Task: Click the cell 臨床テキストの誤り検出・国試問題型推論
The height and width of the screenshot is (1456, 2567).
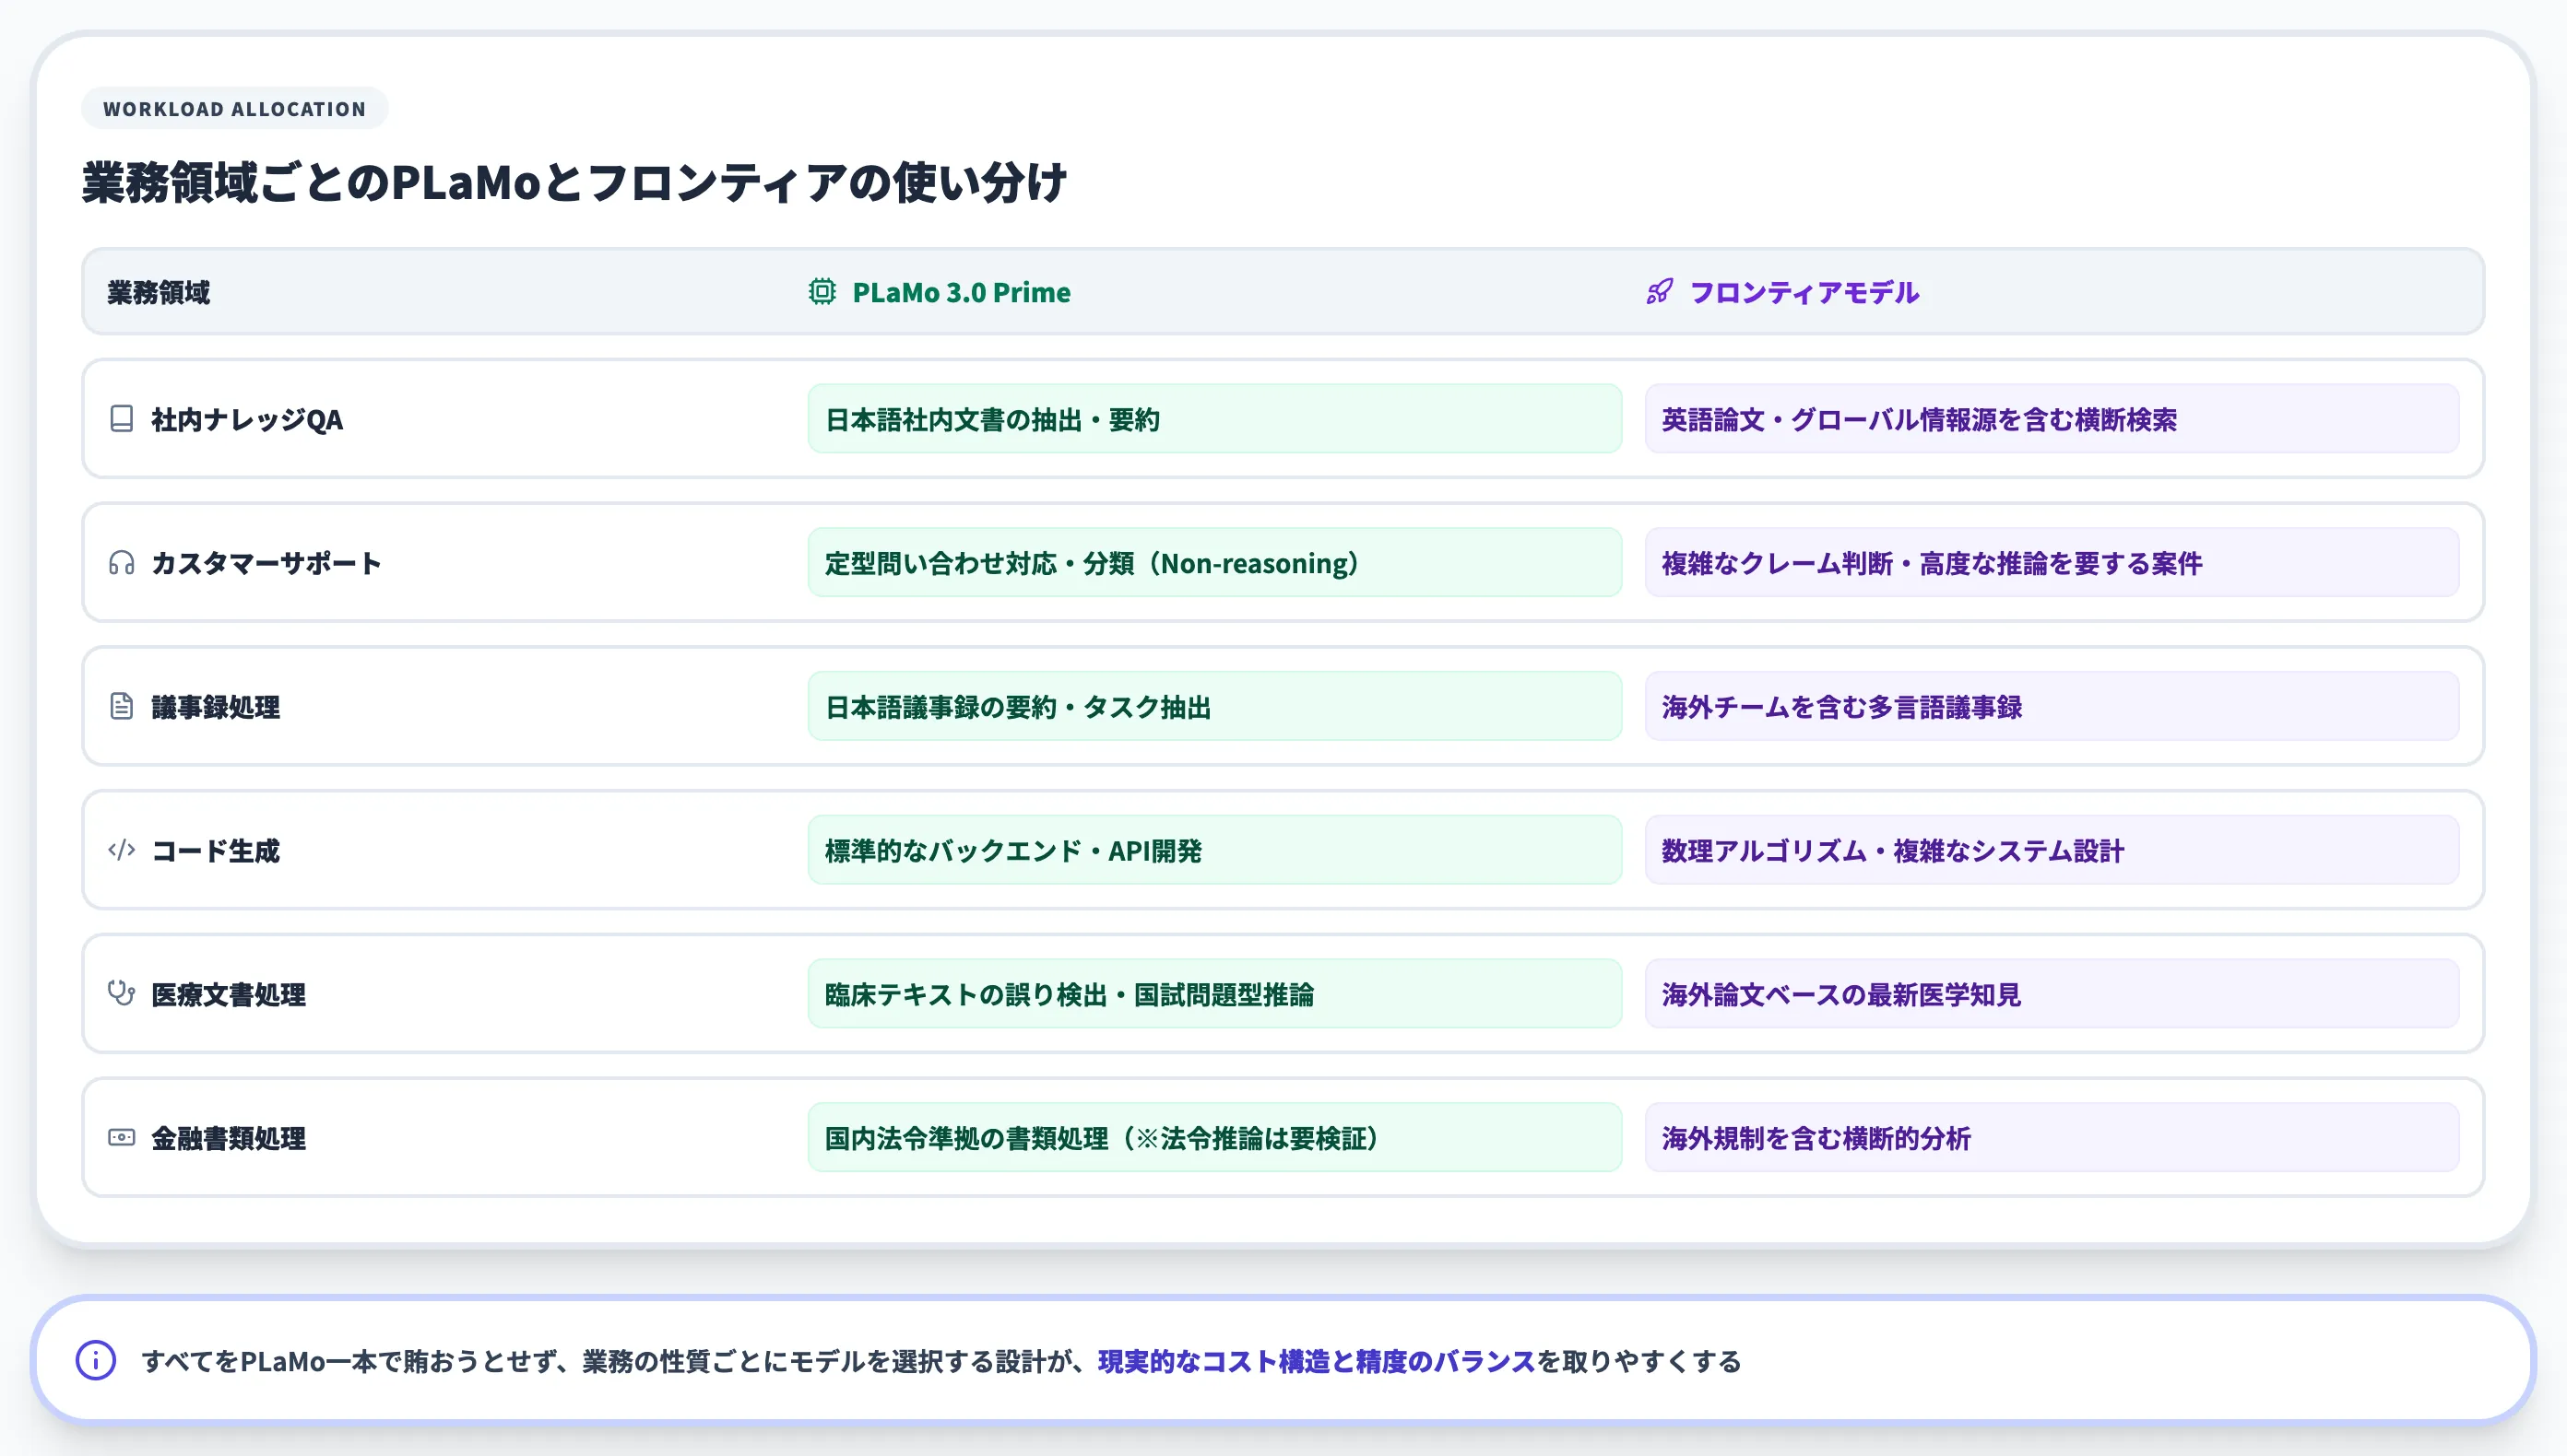Action: 1214,994
